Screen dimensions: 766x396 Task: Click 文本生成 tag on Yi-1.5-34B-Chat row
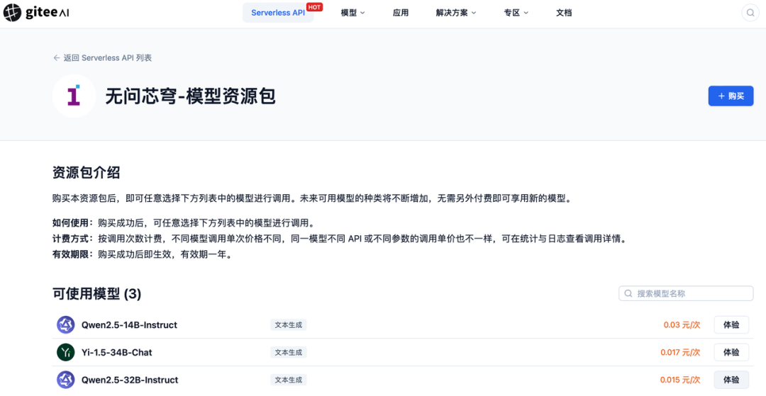tap(288, 352)
